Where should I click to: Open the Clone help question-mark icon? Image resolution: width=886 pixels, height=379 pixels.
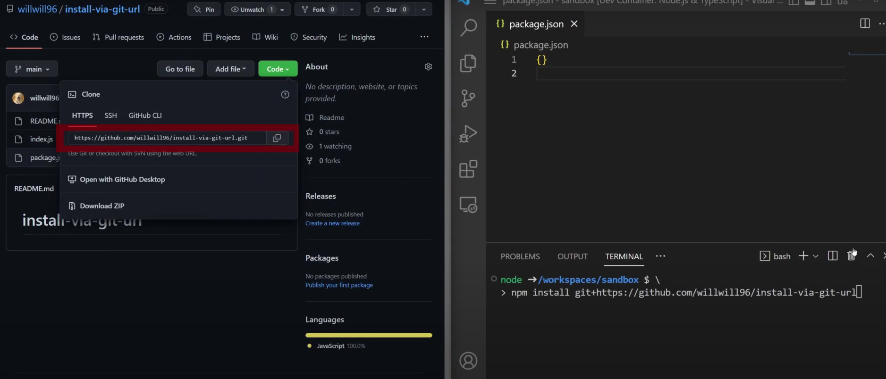click(x=285, y=95)
